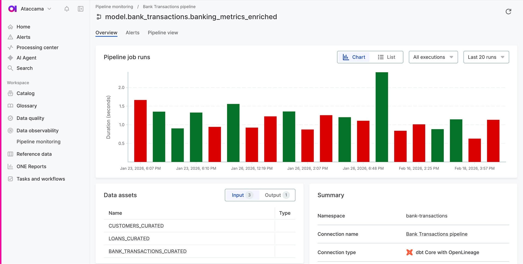Open the CUSTOMERS_CURATED asset link
The width and height of the screenshot is (523, 264).
[x=136, y=226]
